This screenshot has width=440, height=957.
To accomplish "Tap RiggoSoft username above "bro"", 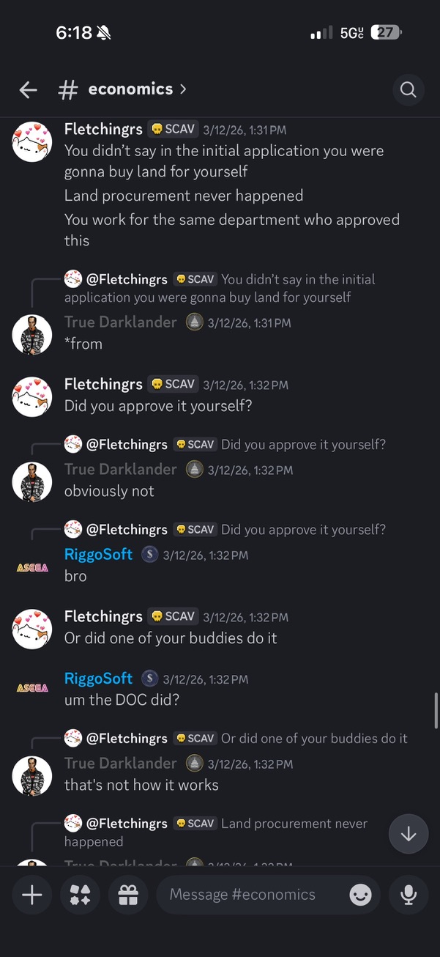I will pos(99,555).
